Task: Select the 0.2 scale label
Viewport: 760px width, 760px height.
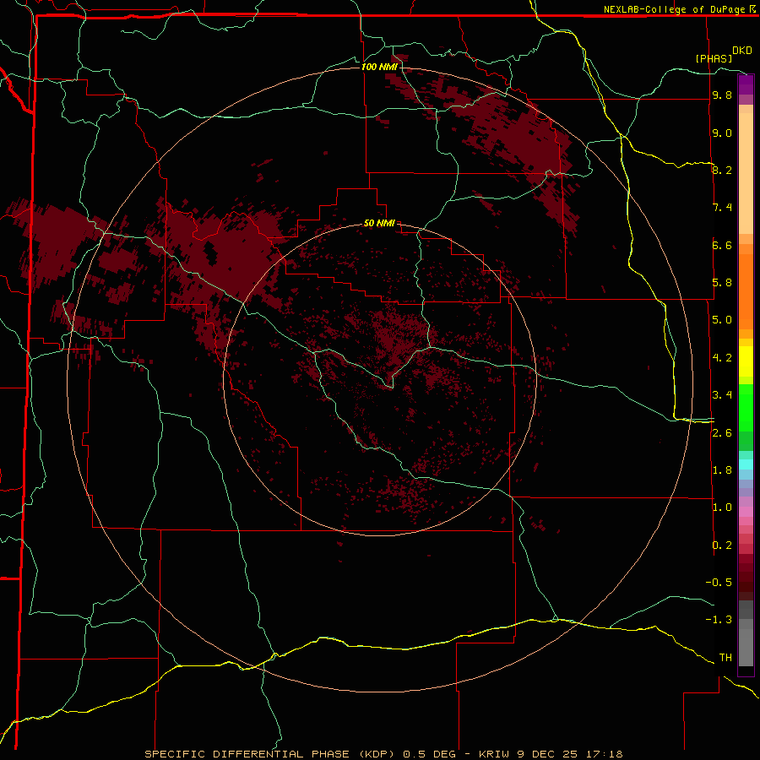Action: pyautogui.click(x=722, y=546)
